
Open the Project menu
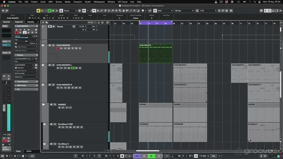34,2
